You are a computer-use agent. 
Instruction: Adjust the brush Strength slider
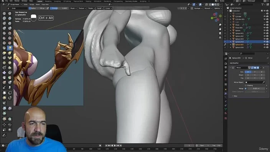coord(59,8)
